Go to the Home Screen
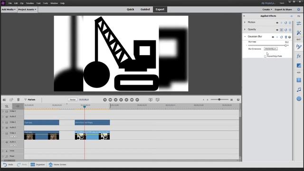The height and width of the screenshot is (171, 304). point(57,165)
